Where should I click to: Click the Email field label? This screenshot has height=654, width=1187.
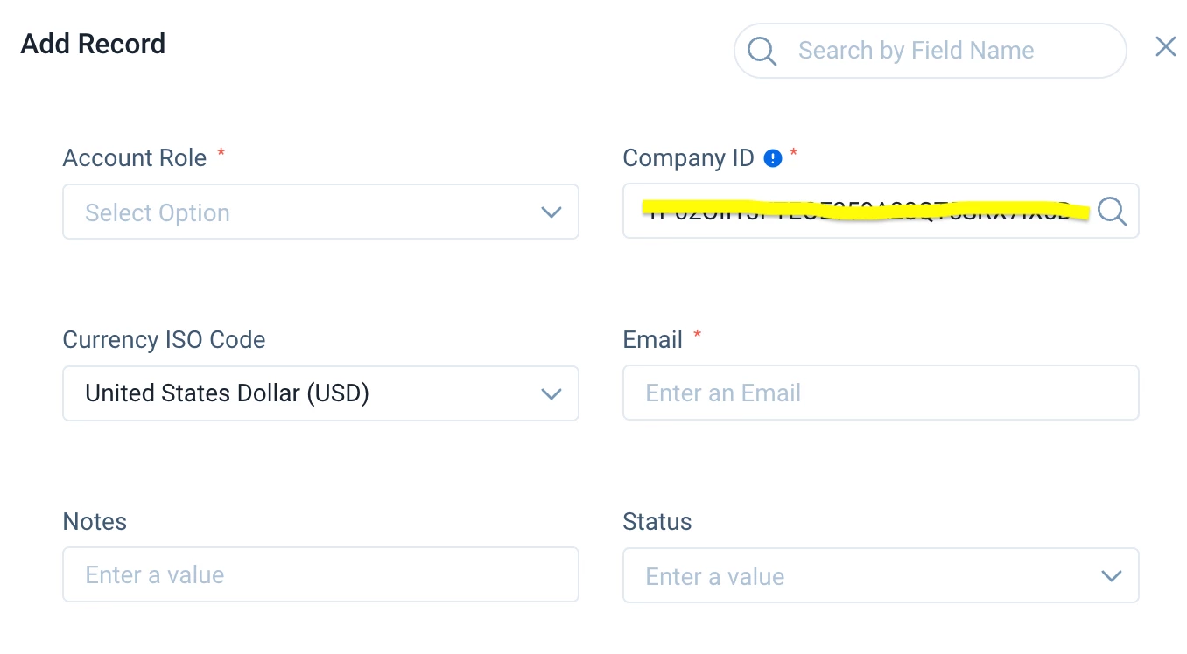pyautogui.click(x=652, y=340)
